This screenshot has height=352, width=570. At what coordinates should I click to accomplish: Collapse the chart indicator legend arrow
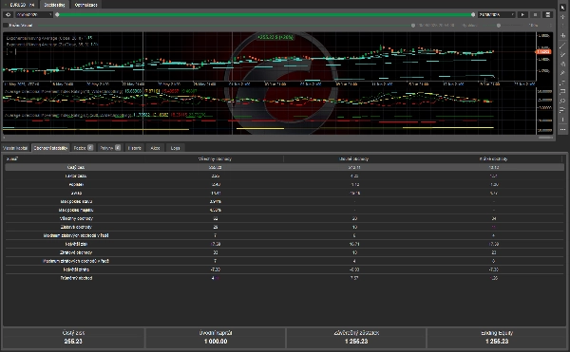(10, 52)
